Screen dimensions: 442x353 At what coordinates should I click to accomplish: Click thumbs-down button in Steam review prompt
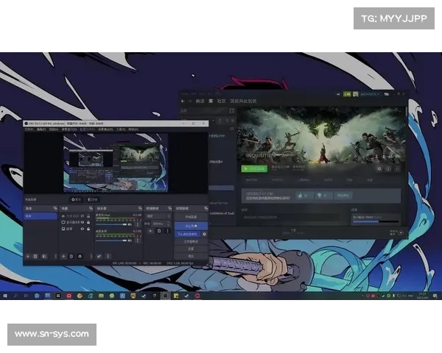(x=323, y=196)
